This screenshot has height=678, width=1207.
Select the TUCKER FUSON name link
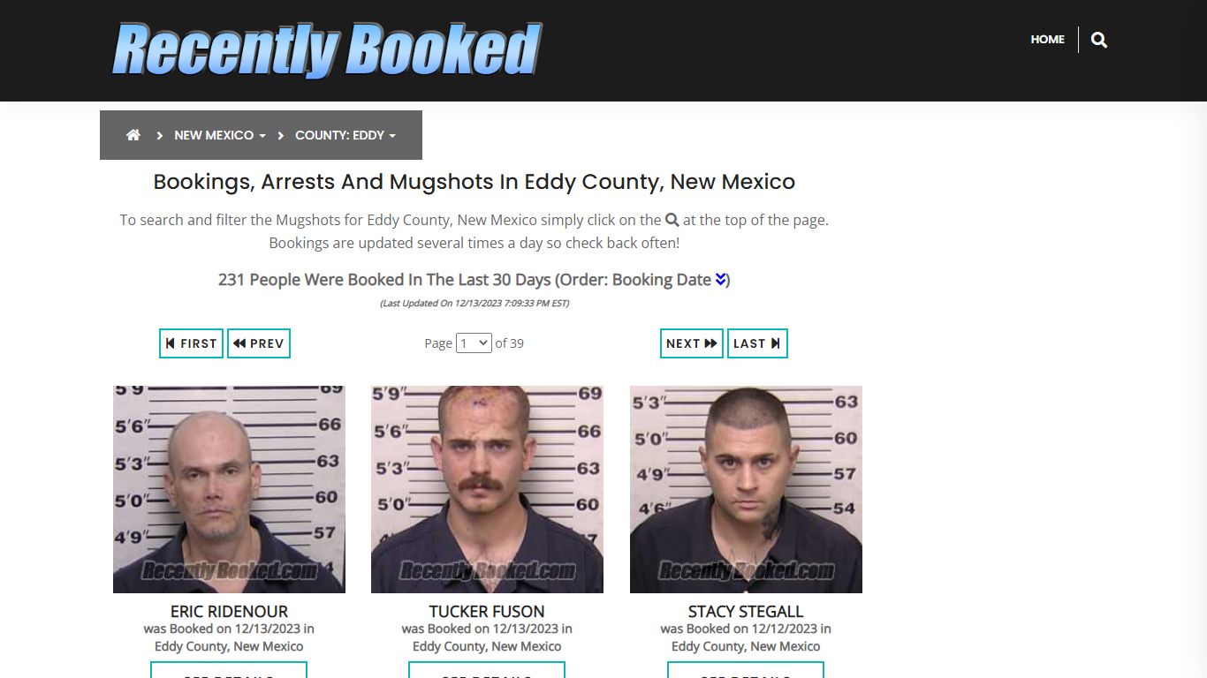487,611
